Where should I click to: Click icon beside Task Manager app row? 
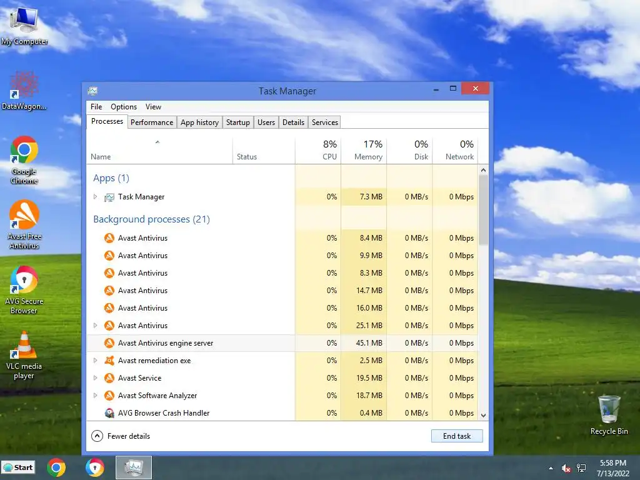[109, 197]
